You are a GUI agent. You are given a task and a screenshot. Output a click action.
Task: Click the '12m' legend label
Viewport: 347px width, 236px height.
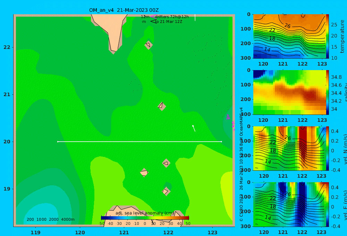(x=145, y=17)
